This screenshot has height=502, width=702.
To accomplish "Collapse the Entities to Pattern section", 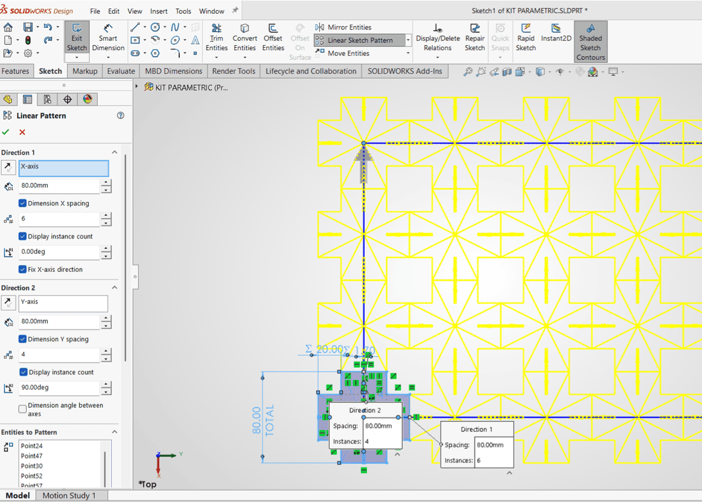I will (x=115, y=432).
